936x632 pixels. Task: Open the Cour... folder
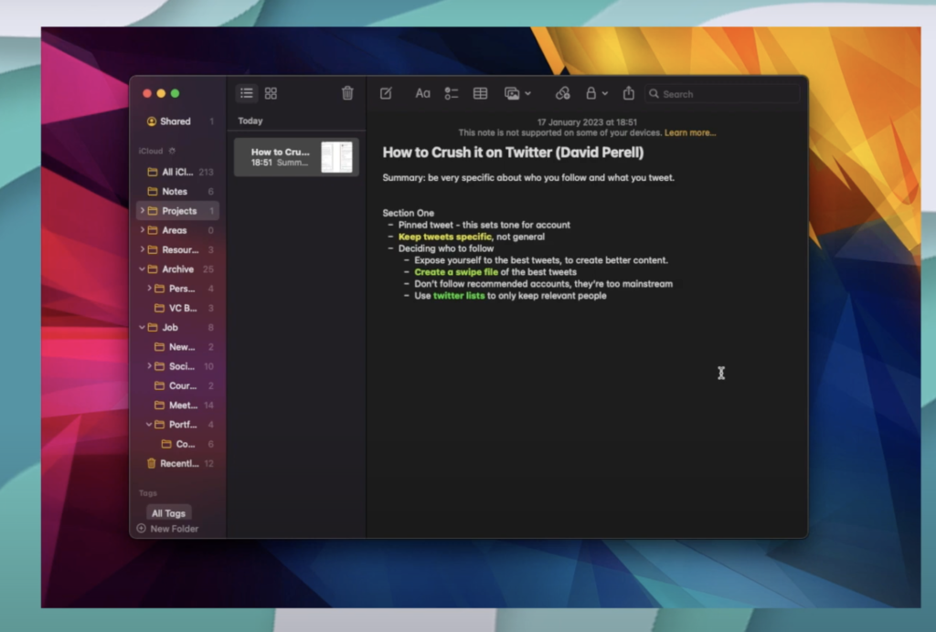click(x=178, y=385)
